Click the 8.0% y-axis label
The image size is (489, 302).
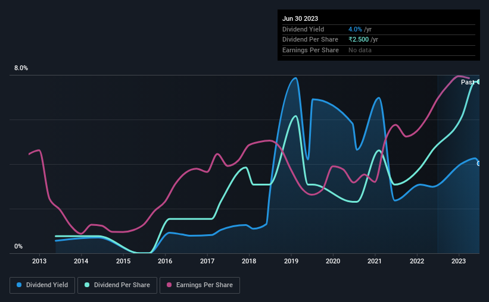pos(21,68)
